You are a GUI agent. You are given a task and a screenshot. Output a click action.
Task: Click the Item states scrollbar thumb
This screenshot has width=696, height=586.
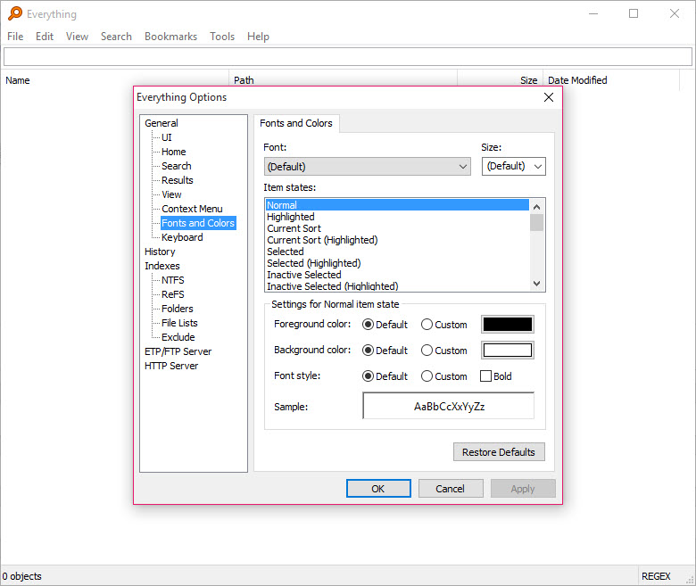[x=536, y=223]
